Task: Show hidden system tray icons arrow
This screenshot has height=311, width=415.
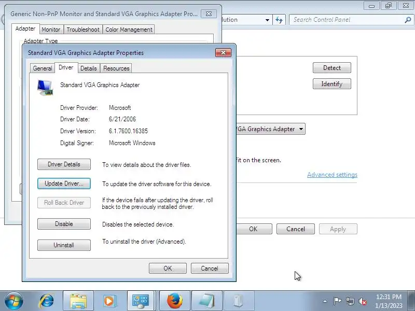Action: pyautogui.click(x=325, y=301)
